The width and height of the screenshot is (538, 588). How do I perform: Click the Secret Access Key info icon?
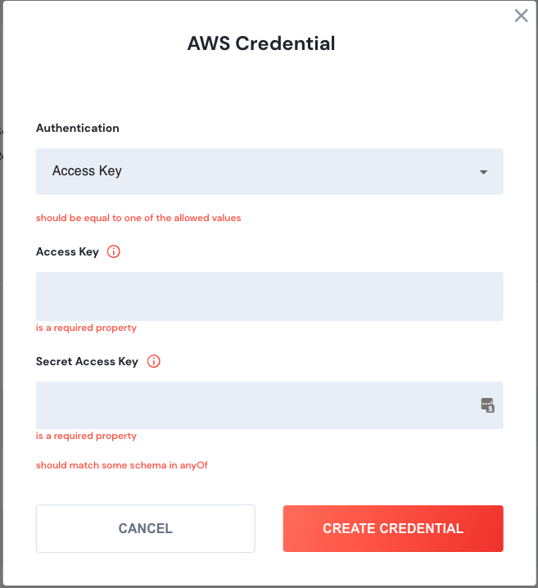[x=153, y=361]
